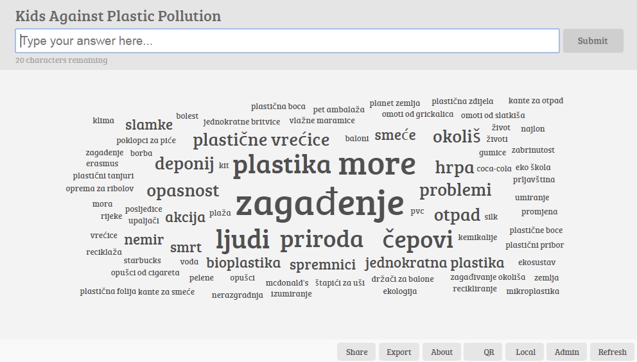Viewport: 637px width, 362px height.
Task: Submit your answer
Action: click(x=592, y=41)
